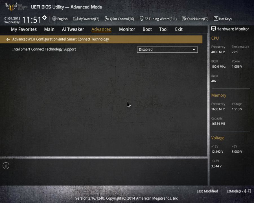Screen dimensions: 254x203
Task: Open the Monitor tab
Action: [127, 29]
